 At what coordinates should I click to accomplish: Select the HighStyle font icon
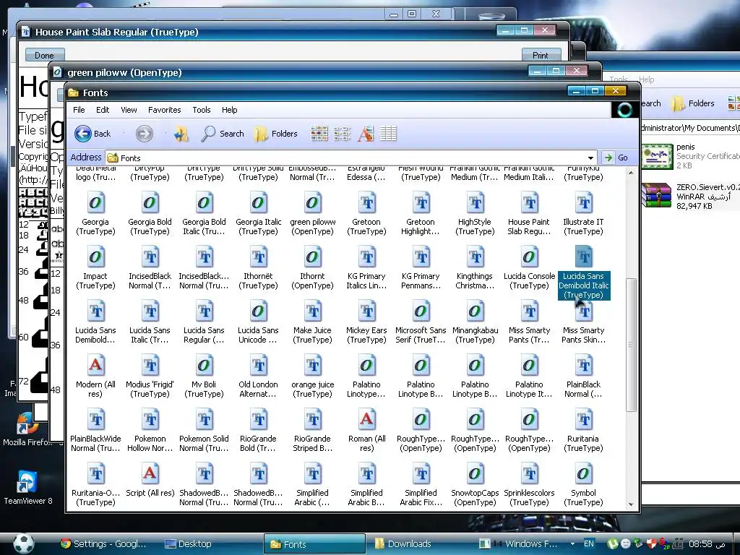(476, 203)
